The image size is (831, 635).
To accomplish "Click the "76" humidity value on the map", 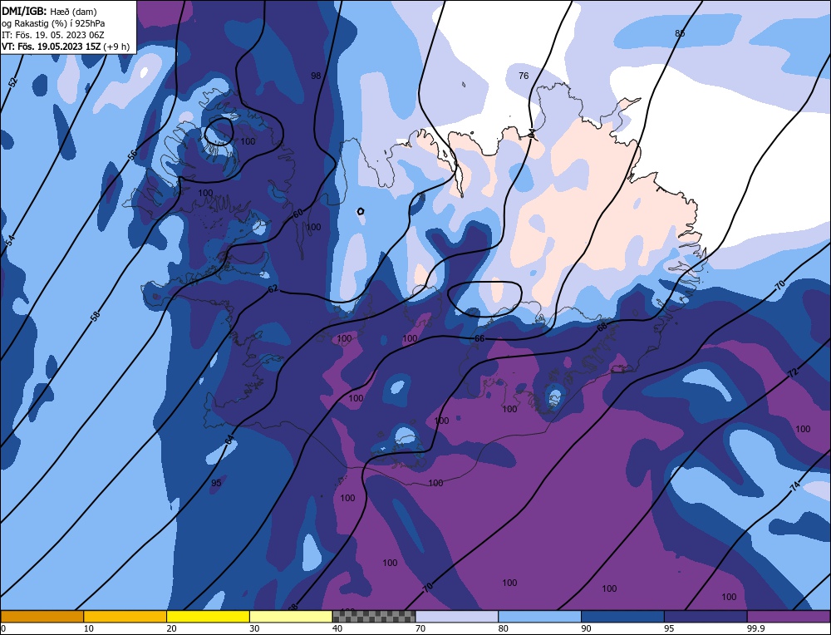I will 524,76.
